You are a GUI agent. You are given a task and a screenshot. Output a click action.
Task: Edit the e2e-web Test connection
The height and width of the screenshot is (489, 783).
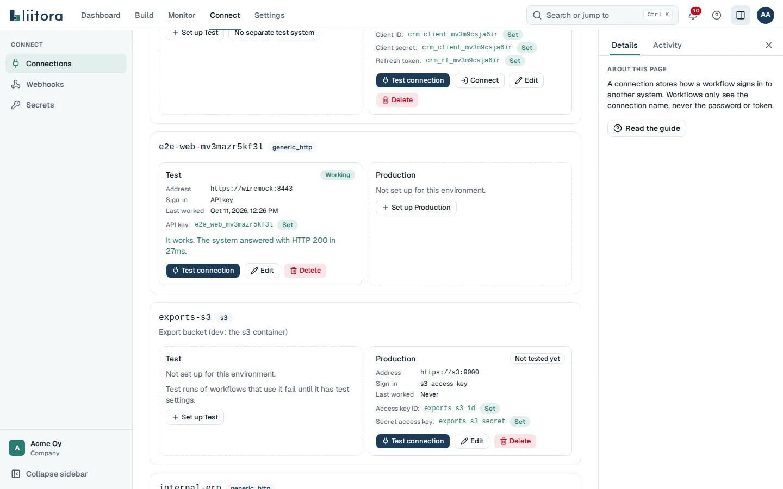[262, 271]
